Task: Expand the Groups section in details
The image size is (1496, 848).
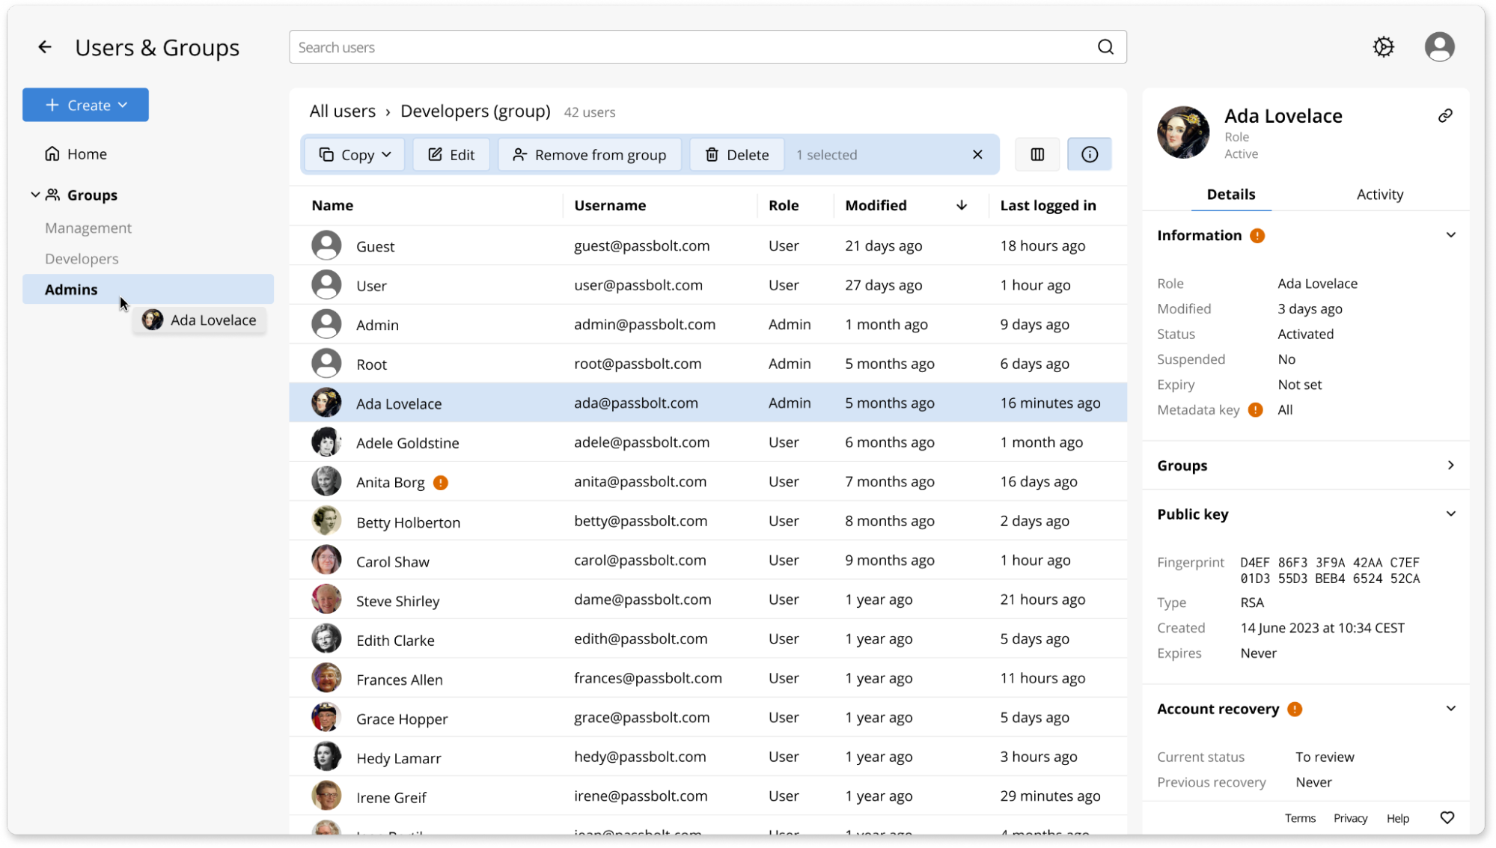Action: point(1450,466)
